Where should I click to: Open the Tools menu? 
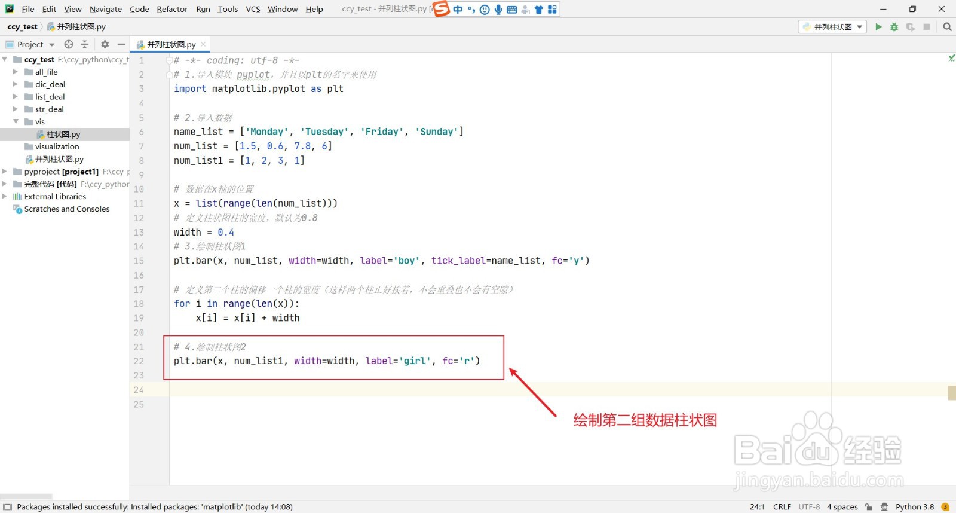(x=228, y=9)
